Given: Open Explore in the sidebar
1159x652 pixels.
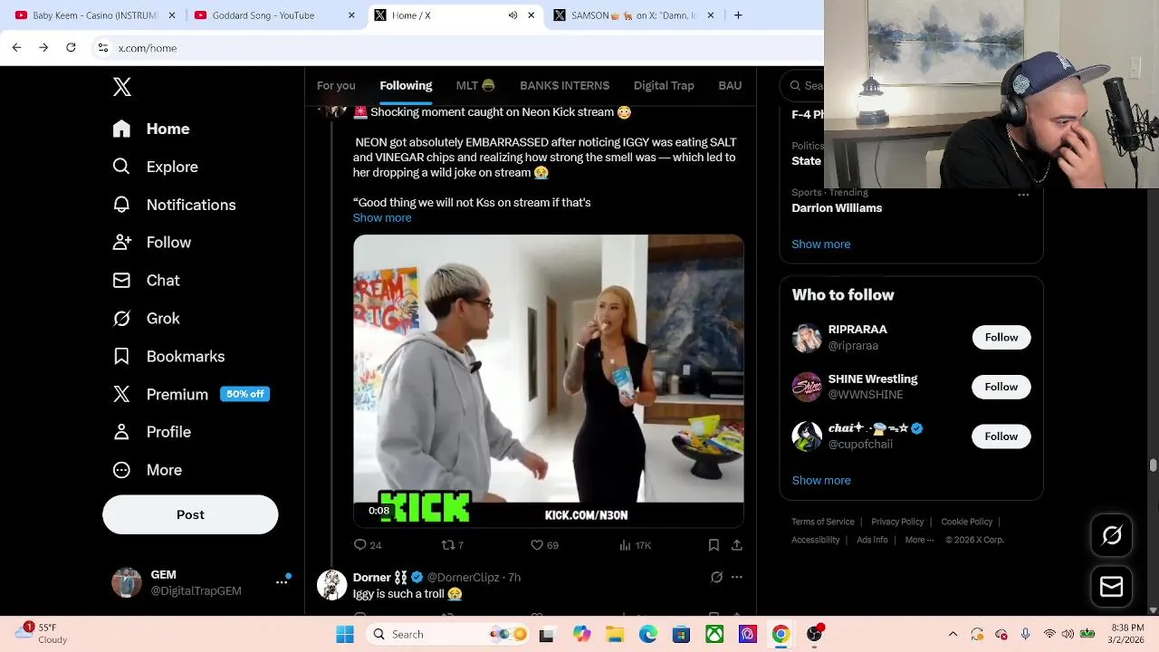Looking at the screenshot, I should 155,167.
